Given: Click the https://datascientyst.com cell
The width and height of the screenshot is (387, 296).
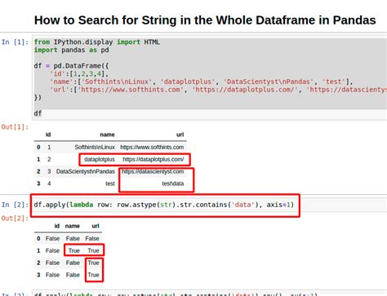Looking at the screenshot, I should pos(153,171).
